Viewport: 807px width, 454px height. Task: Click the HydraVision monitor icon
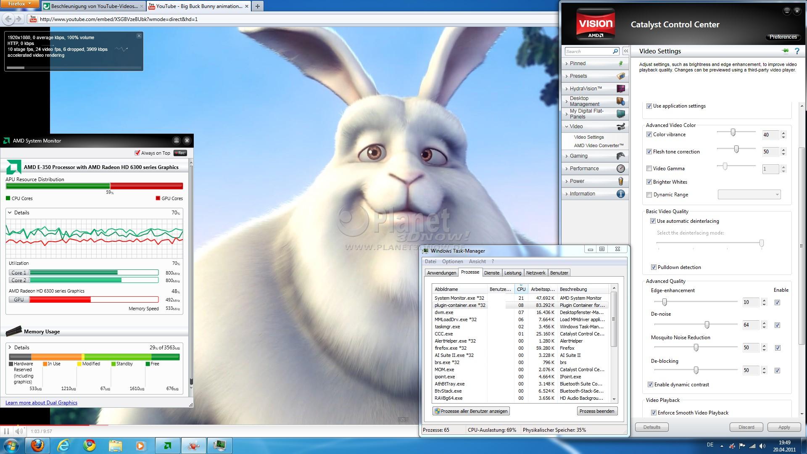[621, 89]
